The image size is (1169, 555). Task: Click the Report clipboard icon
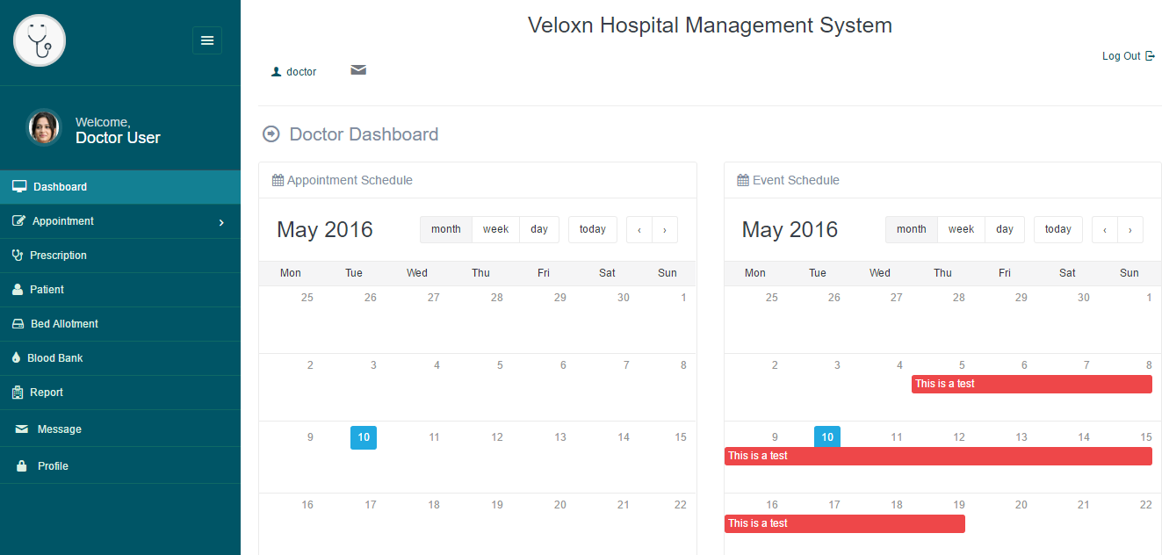[x=18, y=393]
